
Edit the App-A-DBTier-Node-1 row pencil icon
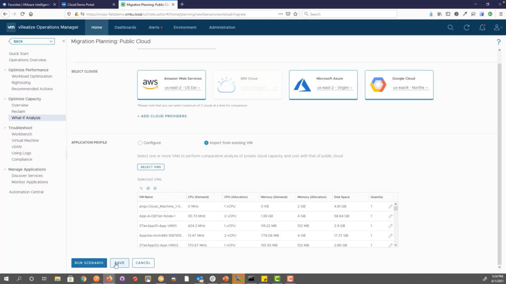click(390, 216)
